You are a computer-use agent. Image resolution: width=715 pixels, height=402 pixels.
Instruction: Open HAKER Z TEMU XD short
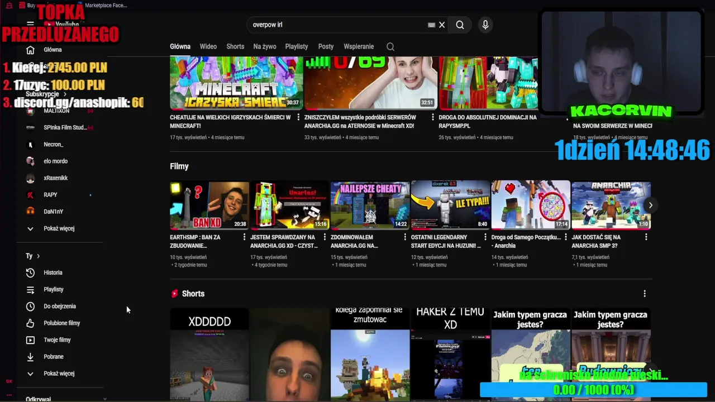pyautogui.click(x=450, y=354)
